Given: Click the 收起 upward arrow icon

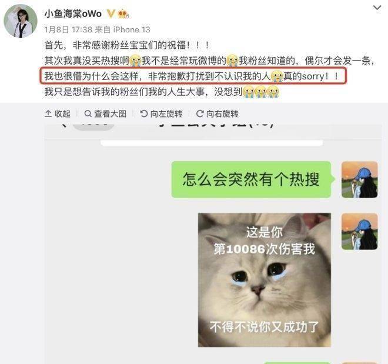Looking at the screenshot, I should click(48, 114).
